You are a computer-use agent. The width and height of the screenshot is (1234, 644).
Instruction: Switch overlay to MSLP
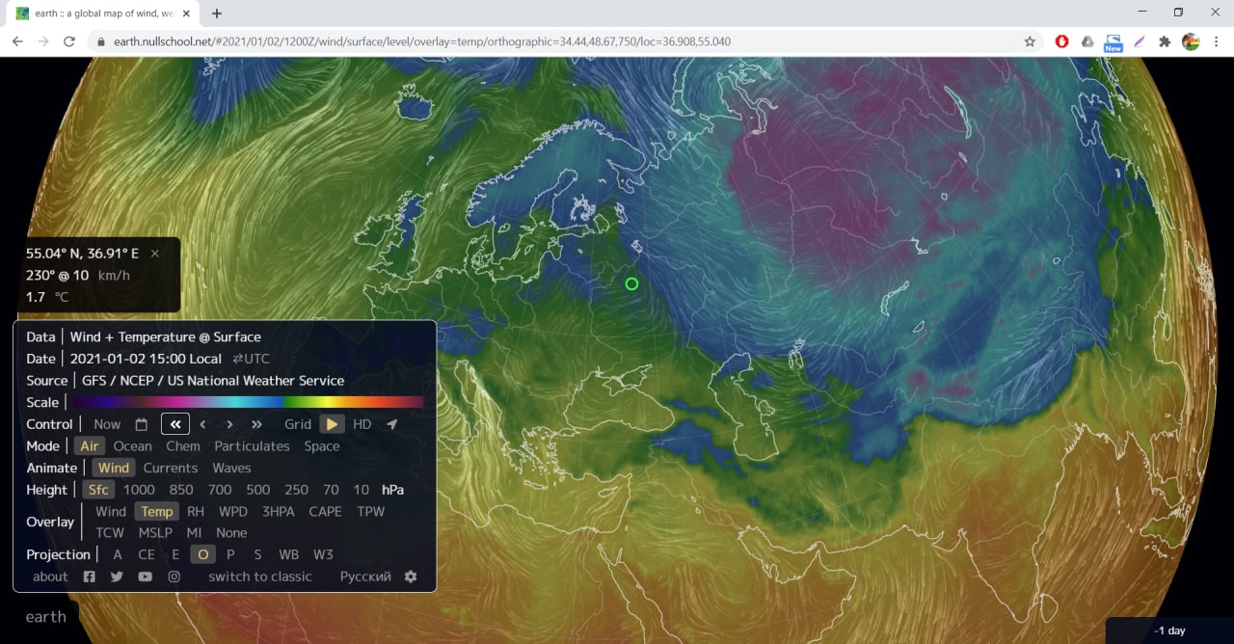[155, 533]
